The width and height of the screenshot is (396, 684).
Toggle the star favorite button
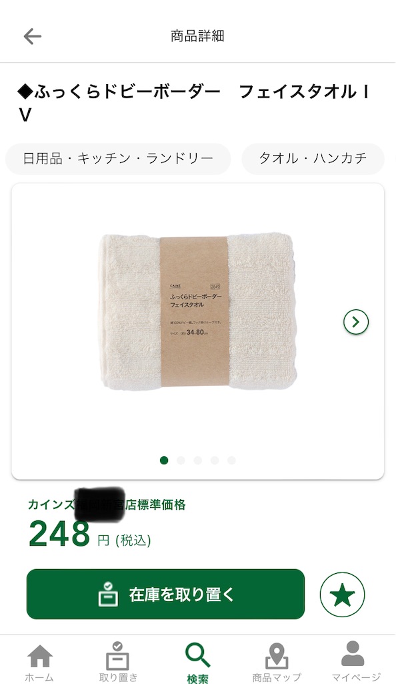[x=343, y=594]
